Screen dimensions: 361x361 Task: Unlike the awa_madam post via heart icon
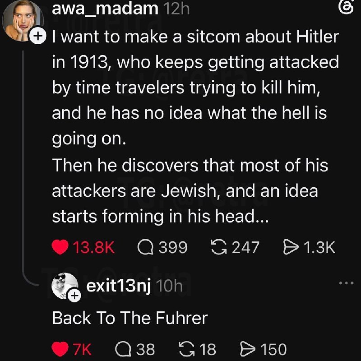tap(60, 247)
